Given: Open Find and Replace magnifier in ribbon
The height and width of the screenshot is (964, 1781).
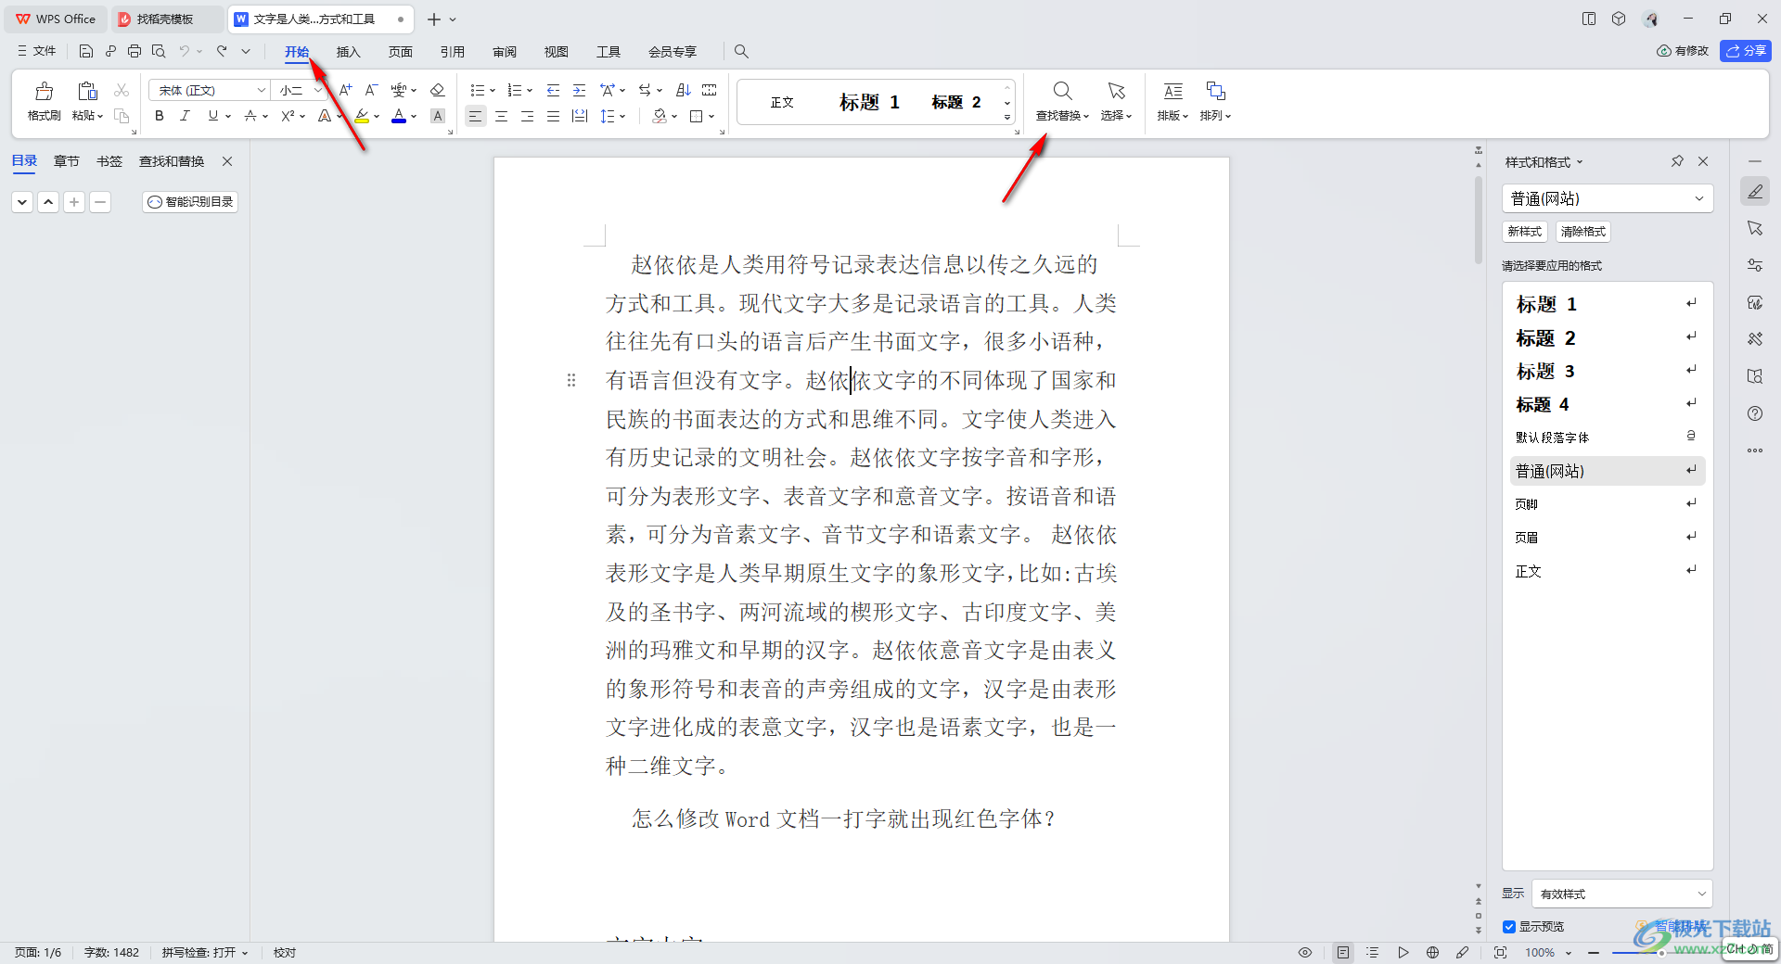Looking at the screenshot, I should click(1063, 91).
